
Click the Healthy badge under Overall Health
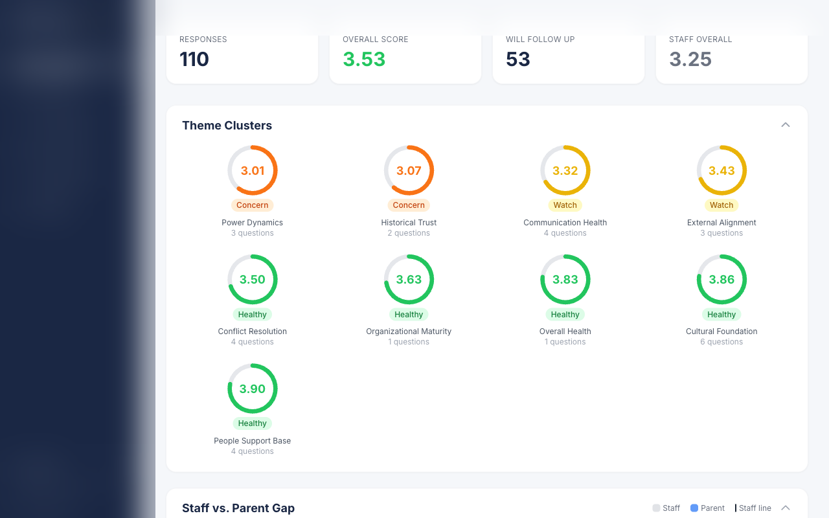565,314
